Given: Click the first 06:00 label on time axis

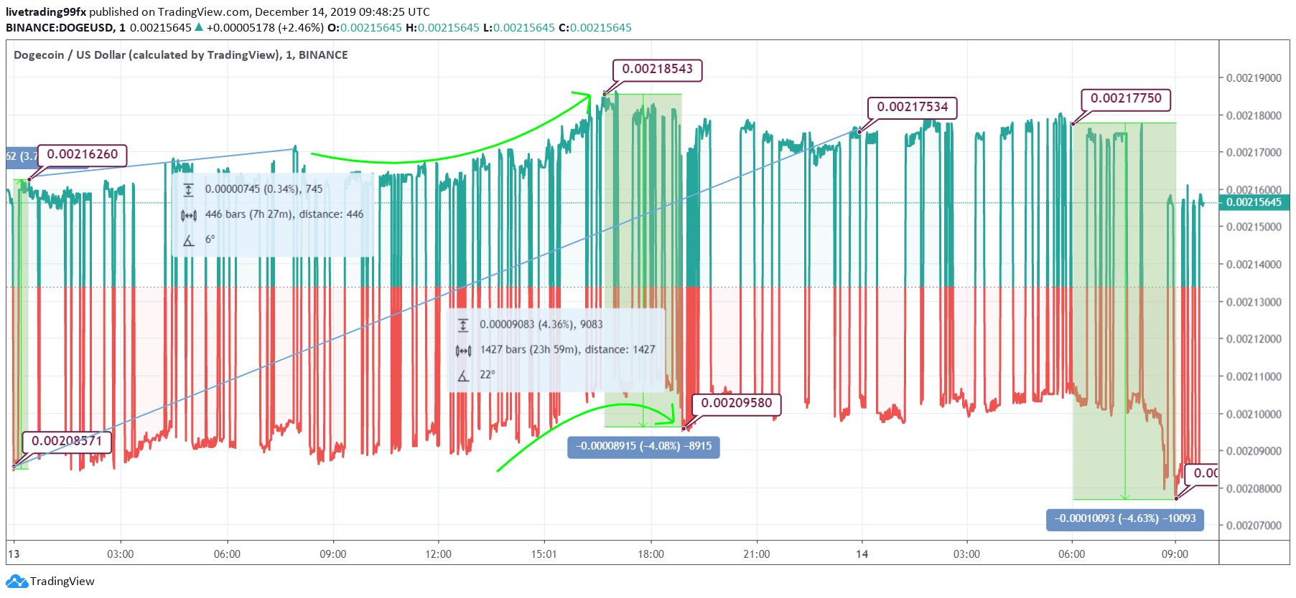Looking at the screenshot, I should [227, 554].
